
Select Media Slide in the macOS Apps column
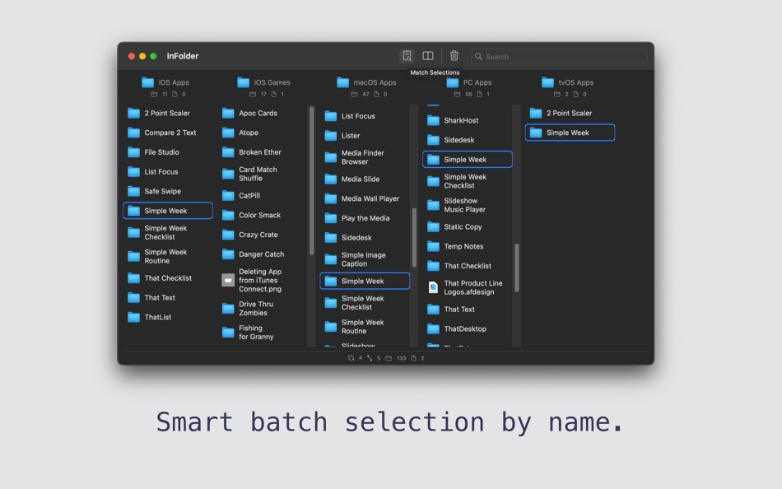click(365, 179)
